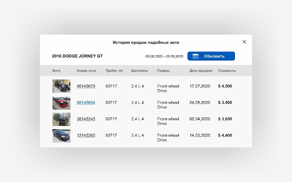Open lot number 12145365 link
Viewport: 292px width, 182px height.
(x=86, y=136)
